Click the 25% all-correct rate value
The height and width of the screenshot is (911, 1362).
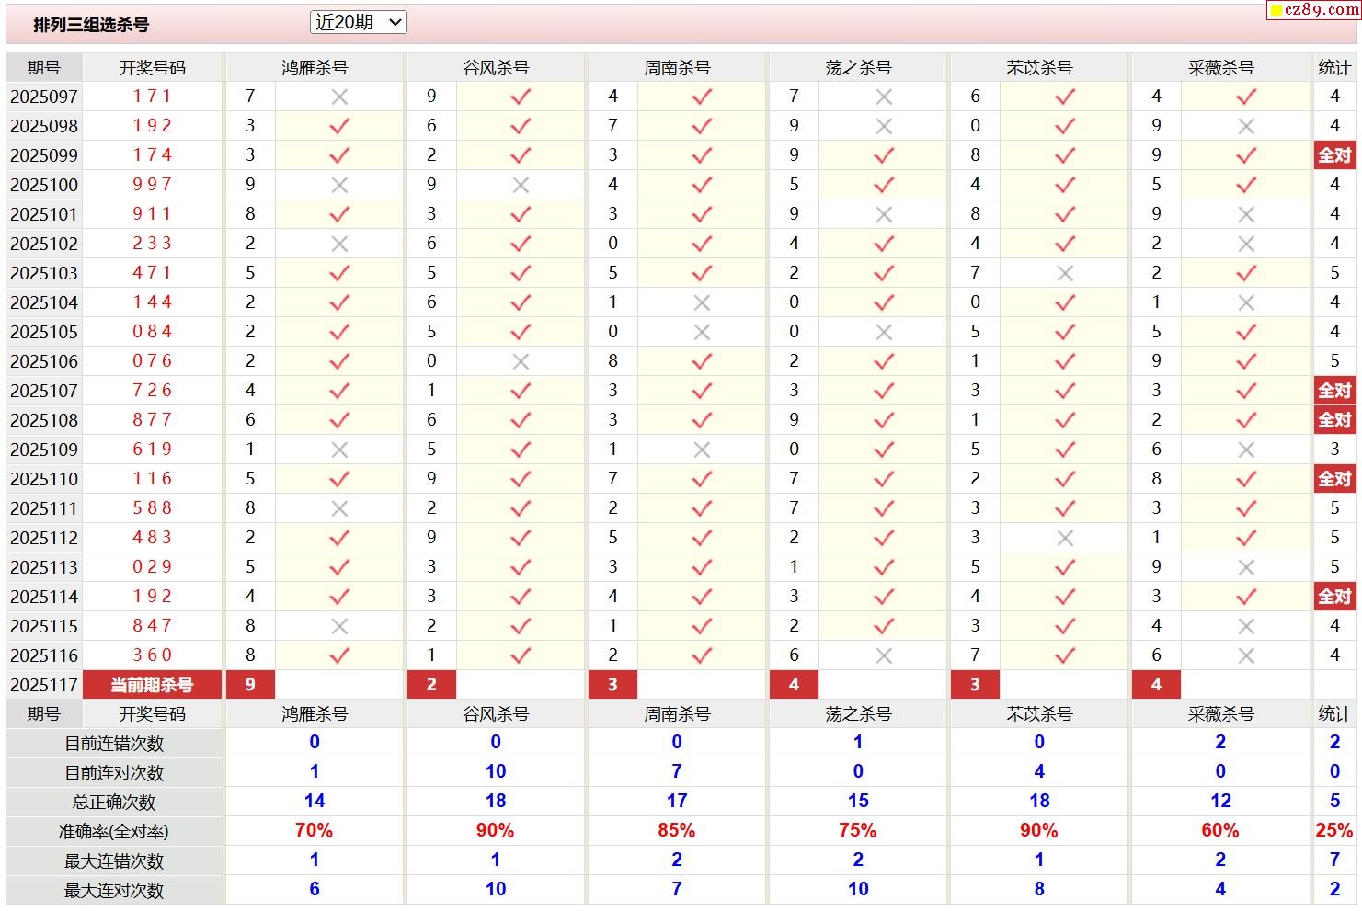[x=1334, y=830]
